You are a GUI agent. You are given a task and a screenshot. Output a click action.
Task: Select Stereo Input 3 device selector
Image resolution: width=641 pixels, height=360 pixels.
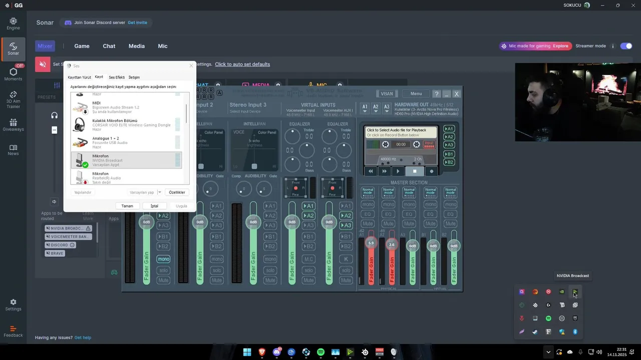click(x=245, y=111)
